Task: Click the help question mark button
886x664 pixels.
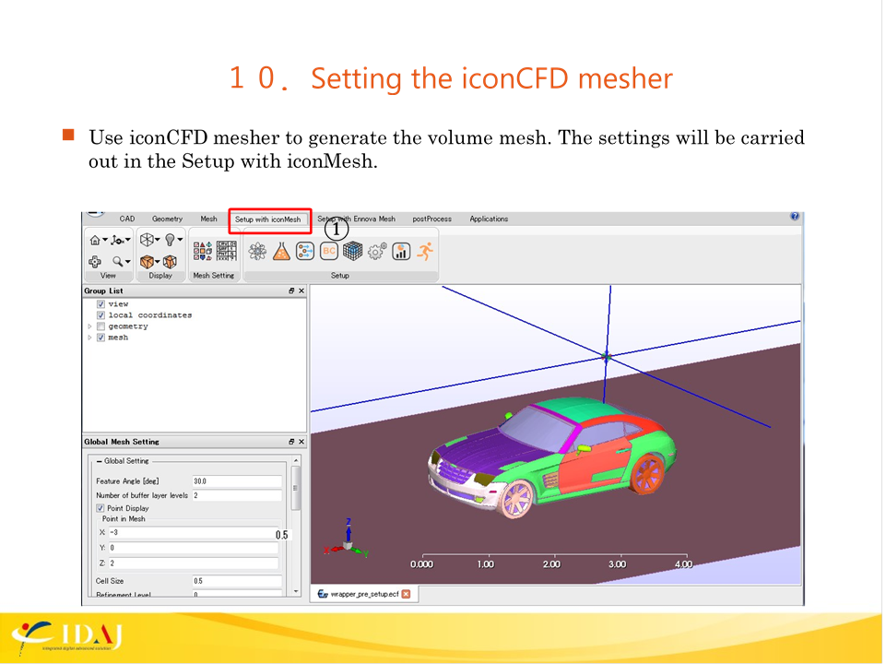Action: (795, 217)
